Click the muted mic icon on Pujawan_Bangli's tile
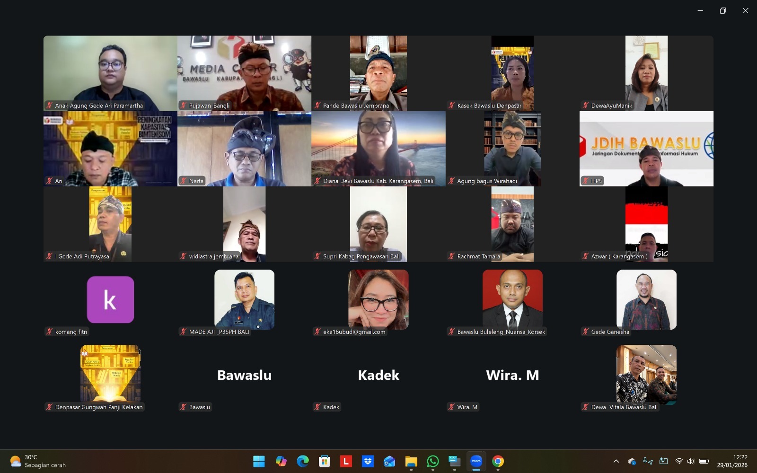Screen dimensions: 757x473 (183, 106)
